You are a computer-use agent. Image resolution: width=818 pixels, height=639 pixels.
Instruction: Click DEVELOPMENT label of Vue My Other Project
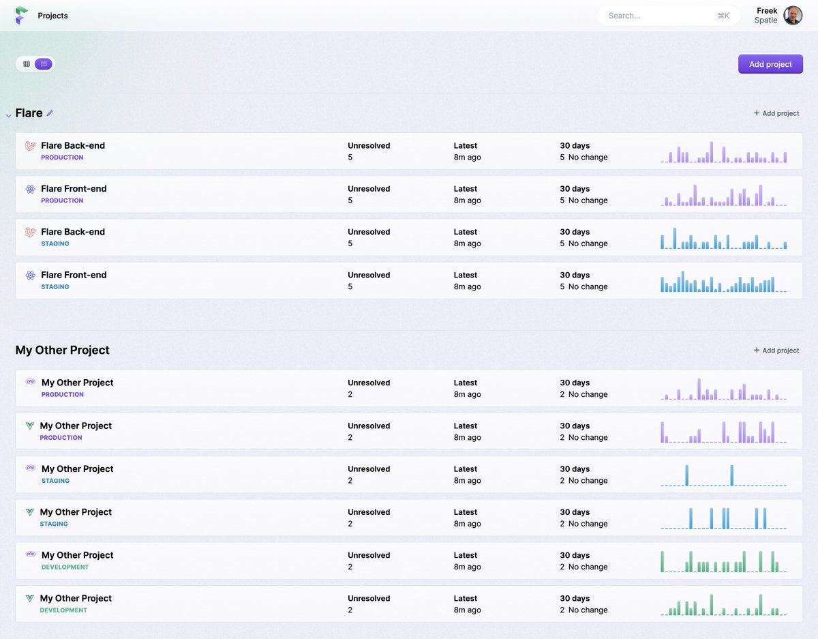point(63,610)
